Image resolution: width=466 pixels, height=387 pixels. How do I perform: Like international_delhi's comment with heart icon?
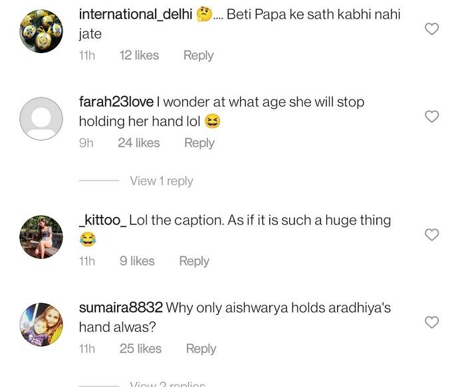click(432, 29)
